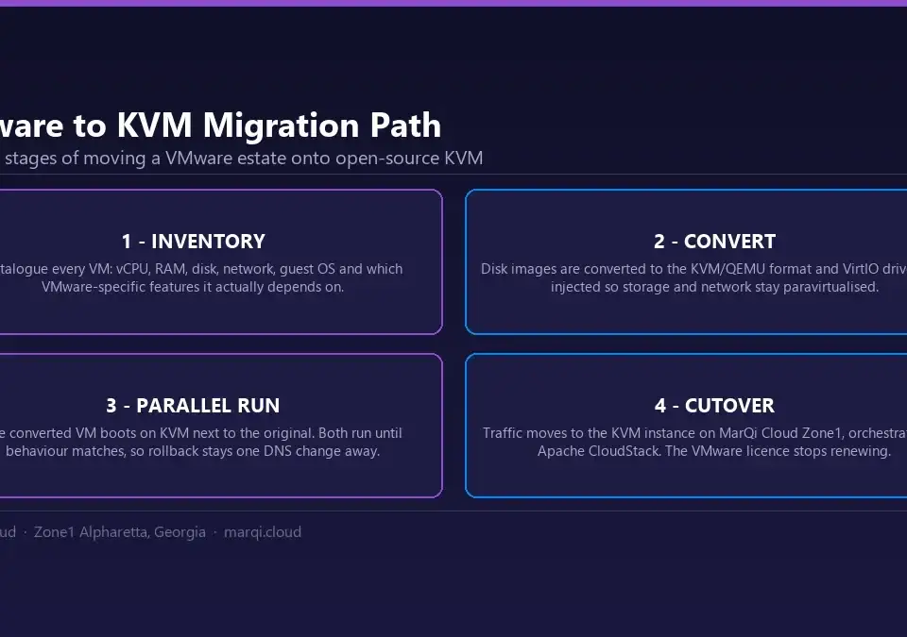907x637 pixels.
Task: Open the marqi.cloud footer link
Action: 263,532
